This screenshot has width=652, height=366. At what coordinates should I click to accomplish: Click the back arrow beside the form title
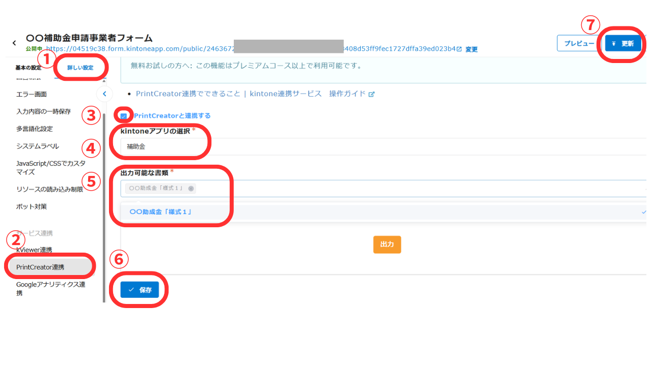(14, 43)
